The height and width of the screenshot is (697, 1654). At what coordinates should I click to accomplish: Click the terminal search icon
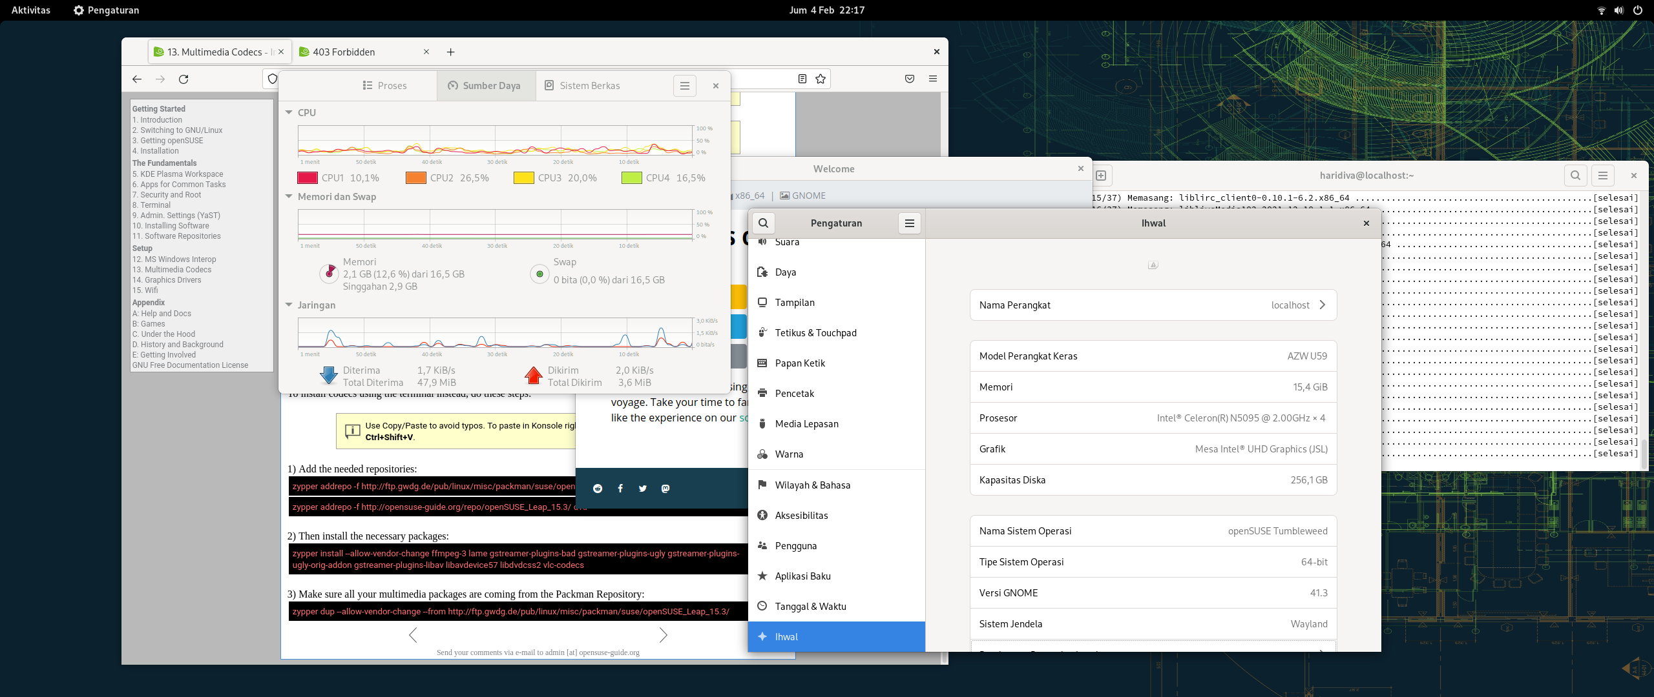click(x=1575, y=176)
